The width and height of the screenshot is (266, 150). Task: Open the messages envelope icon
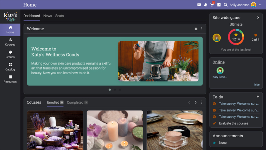(199, 5)
